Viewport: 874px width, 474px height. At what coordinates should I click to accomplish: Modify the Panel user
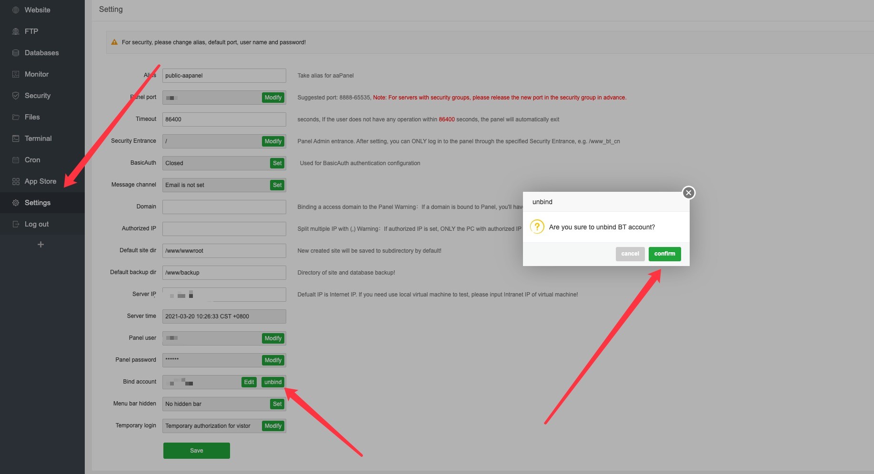point(273,338)
